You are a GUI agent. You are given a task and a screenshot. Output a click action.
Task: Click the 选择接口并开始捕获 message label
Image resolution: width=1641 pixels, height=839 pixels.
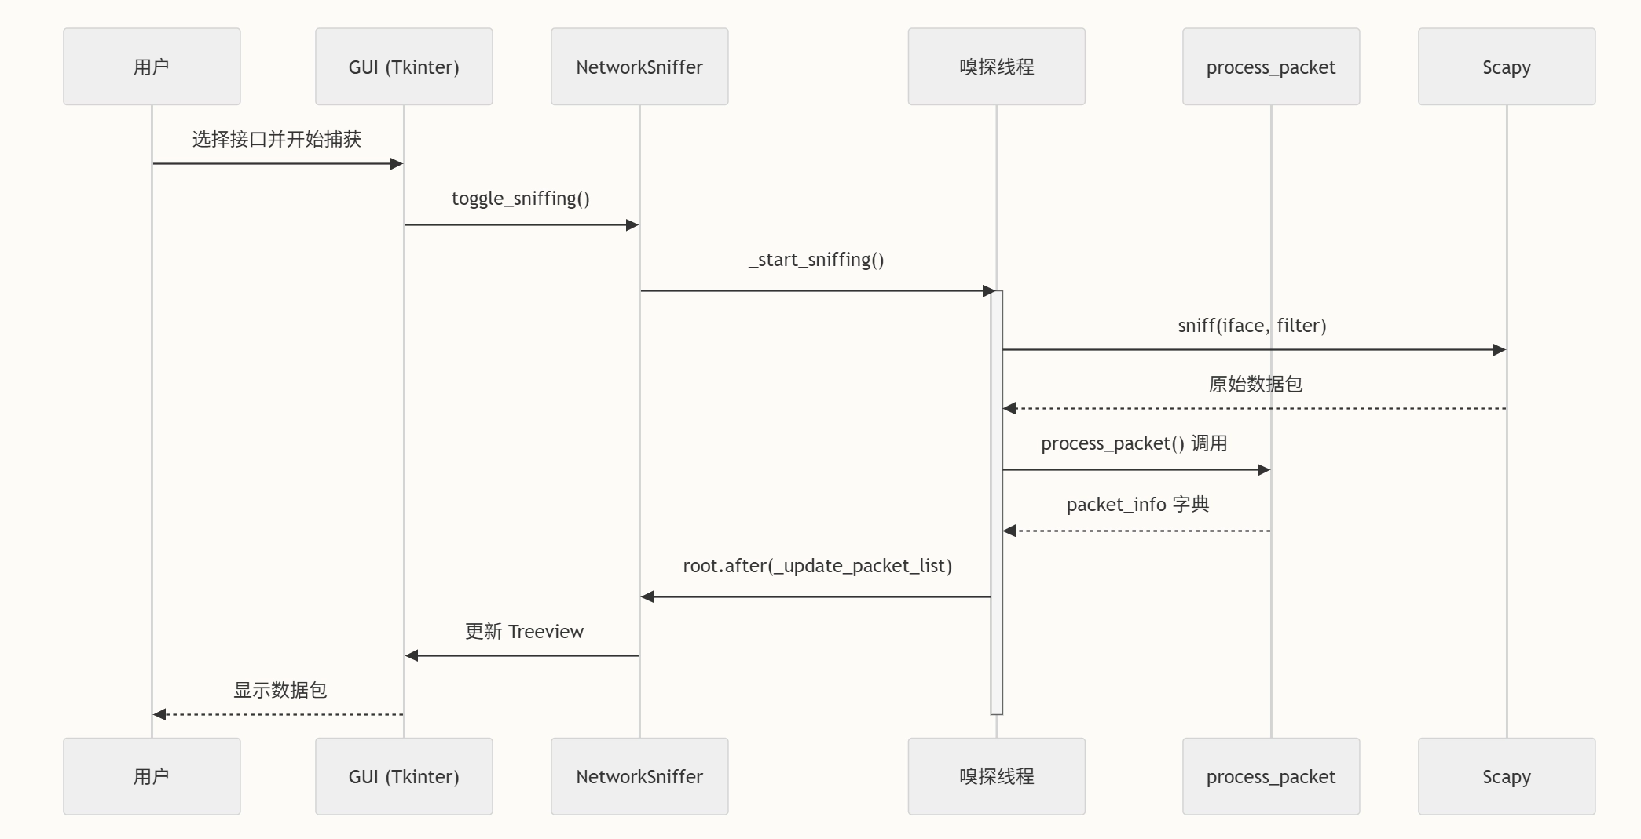click(x=277, y=140)
